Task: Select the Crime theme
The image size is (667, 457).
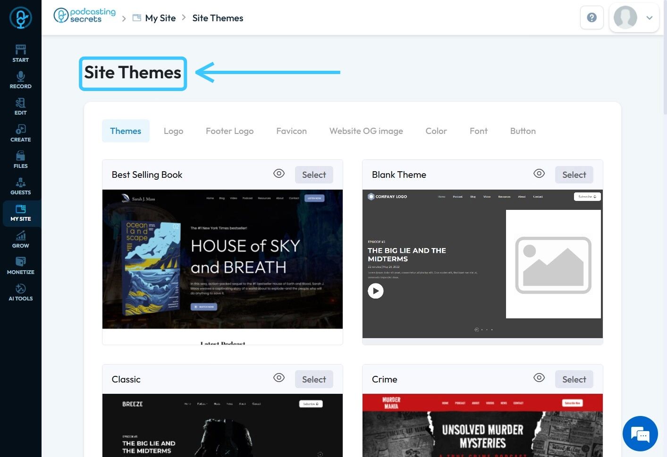Action: pyautogui.click(x=574, y=379)
